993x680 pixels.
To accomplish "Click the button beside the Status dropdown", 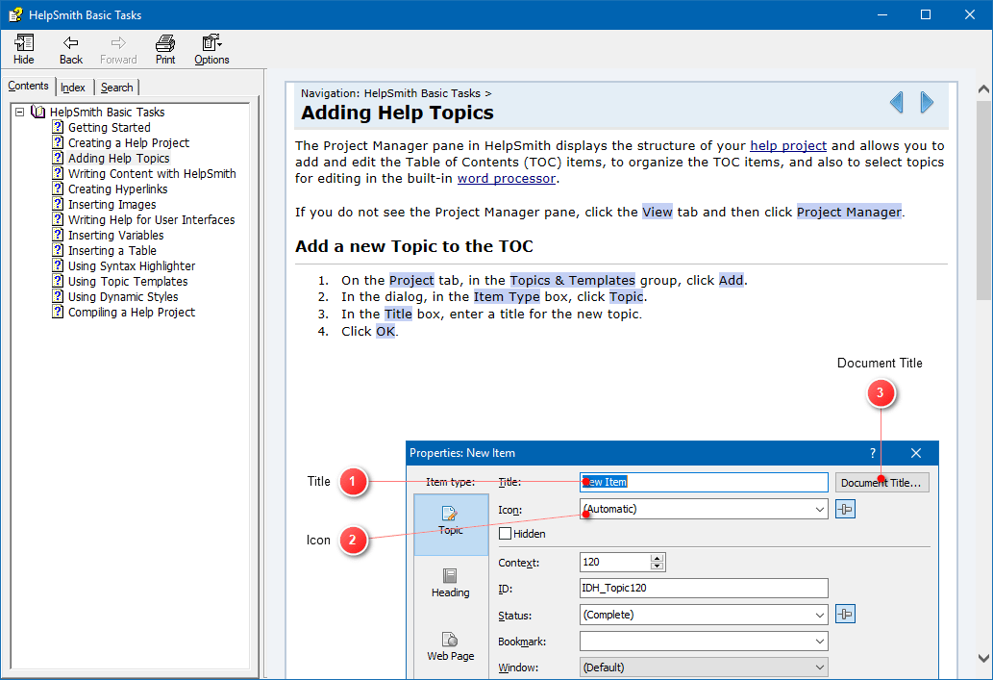I will [x=845, y=614].
